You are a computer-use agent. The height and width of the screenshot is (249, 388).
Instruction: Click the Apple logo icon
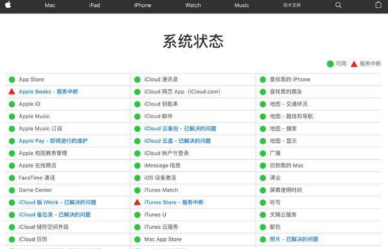point(8,4)
